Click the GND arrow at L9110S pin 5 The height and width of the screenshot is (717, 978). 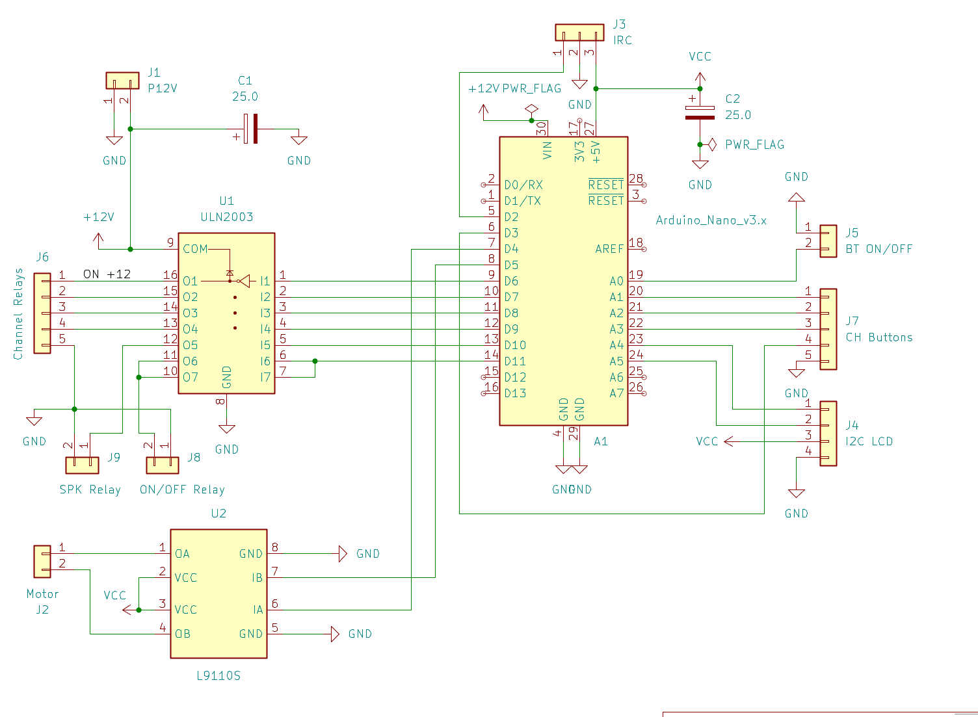tap(336, 634)
